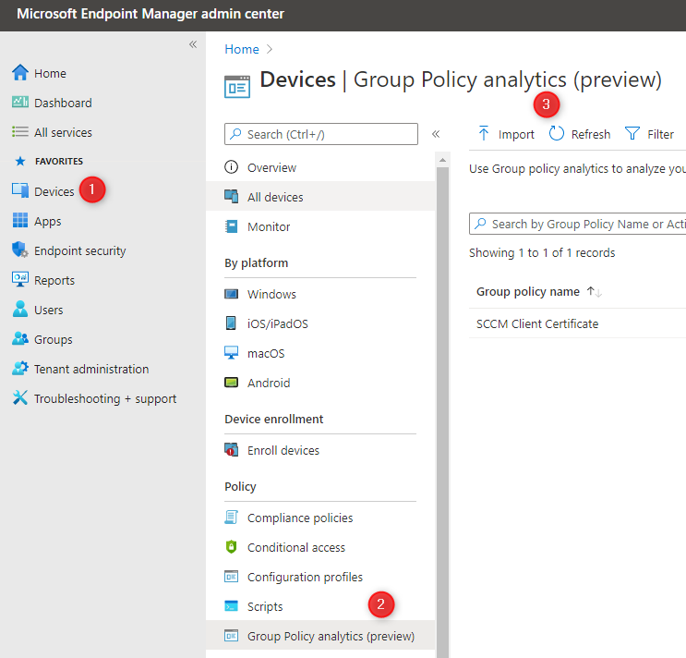Click Search by Group Policy Name field
The height and width of the screenshot is (658, 686).
(577, 224)
